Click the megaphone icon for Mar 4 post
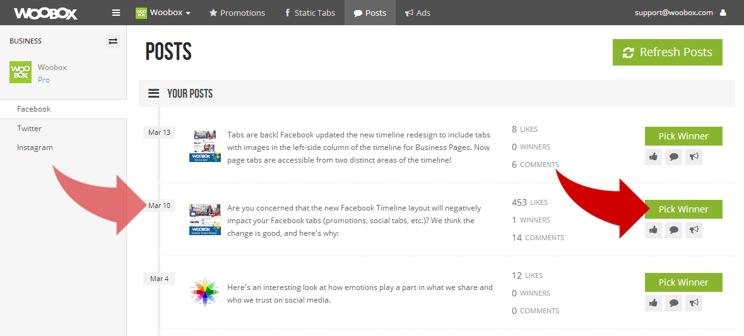Viewport: 744px width, 336px height. tap(694, 303)
